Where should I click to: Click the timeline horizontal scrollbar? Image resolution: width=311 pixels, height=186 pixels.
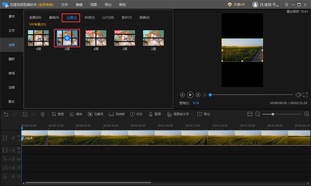coord(88,183)
